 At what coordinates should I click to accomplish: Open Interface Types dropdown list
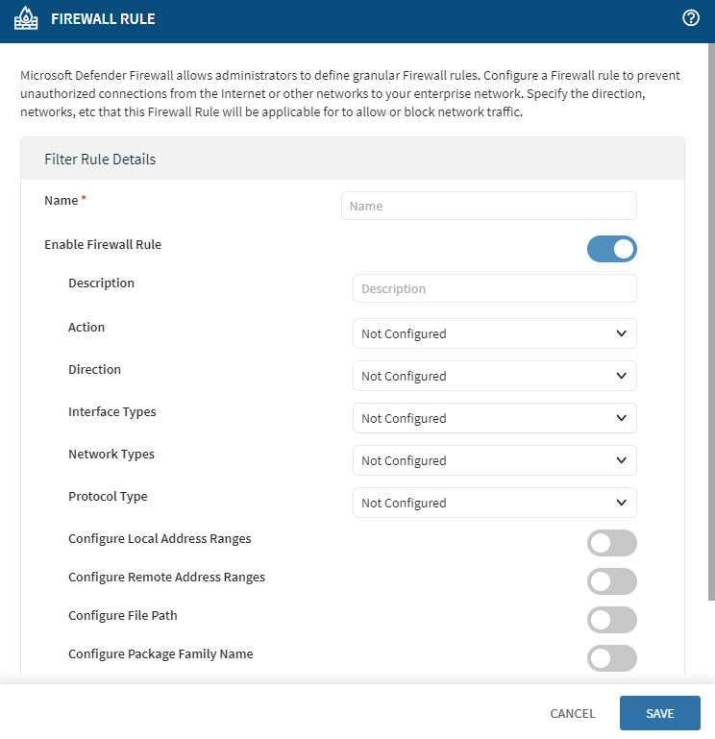tap(493, 418)
